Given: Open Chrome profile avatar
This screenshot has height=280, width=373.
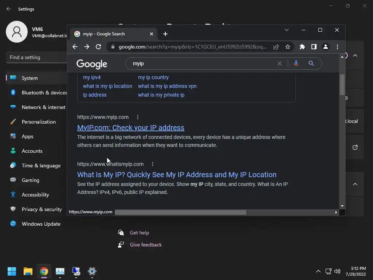Looking at the screenshot, I should click(325, 47).
